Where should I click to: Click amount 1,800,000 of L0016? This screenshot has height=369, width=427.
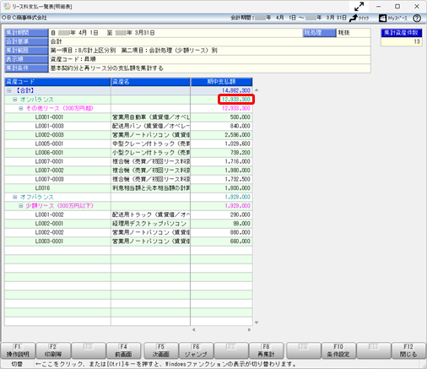237,188
